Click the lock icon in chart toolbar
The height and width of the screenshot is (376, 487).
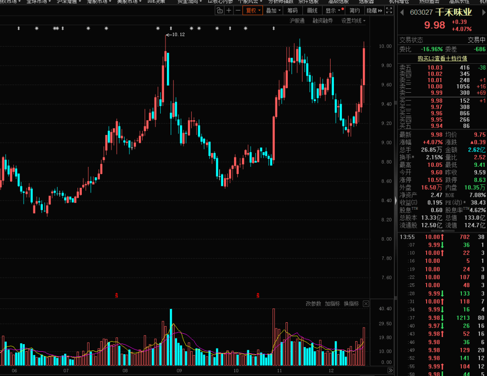coord(220,10)
